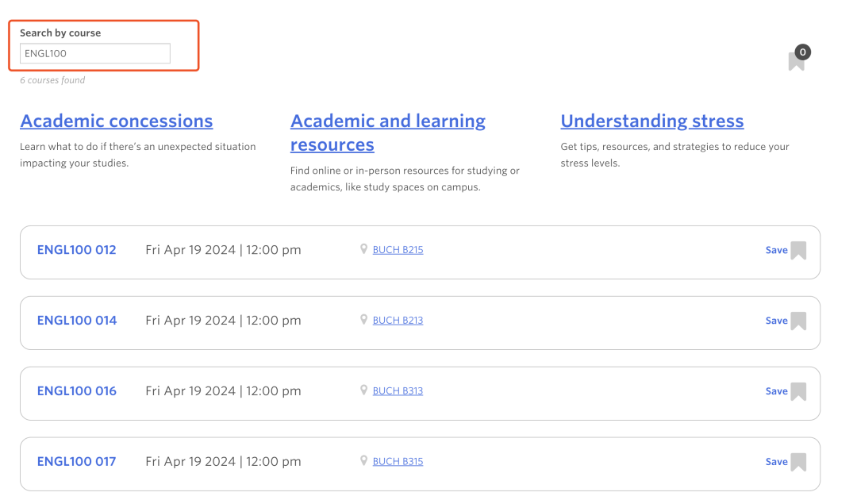This screenshot has width=857, height=500.
Task: Open the saved exams bookmark counter icon
Action: point(797,60)
